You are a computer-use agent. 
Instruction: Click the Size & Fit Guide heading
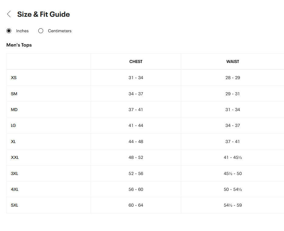(43, 14)
